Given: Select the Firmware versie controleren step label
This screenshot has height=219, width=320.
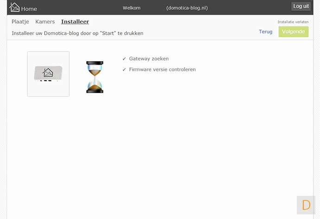Looking at the screenshot, I should (x=162, y=69).
